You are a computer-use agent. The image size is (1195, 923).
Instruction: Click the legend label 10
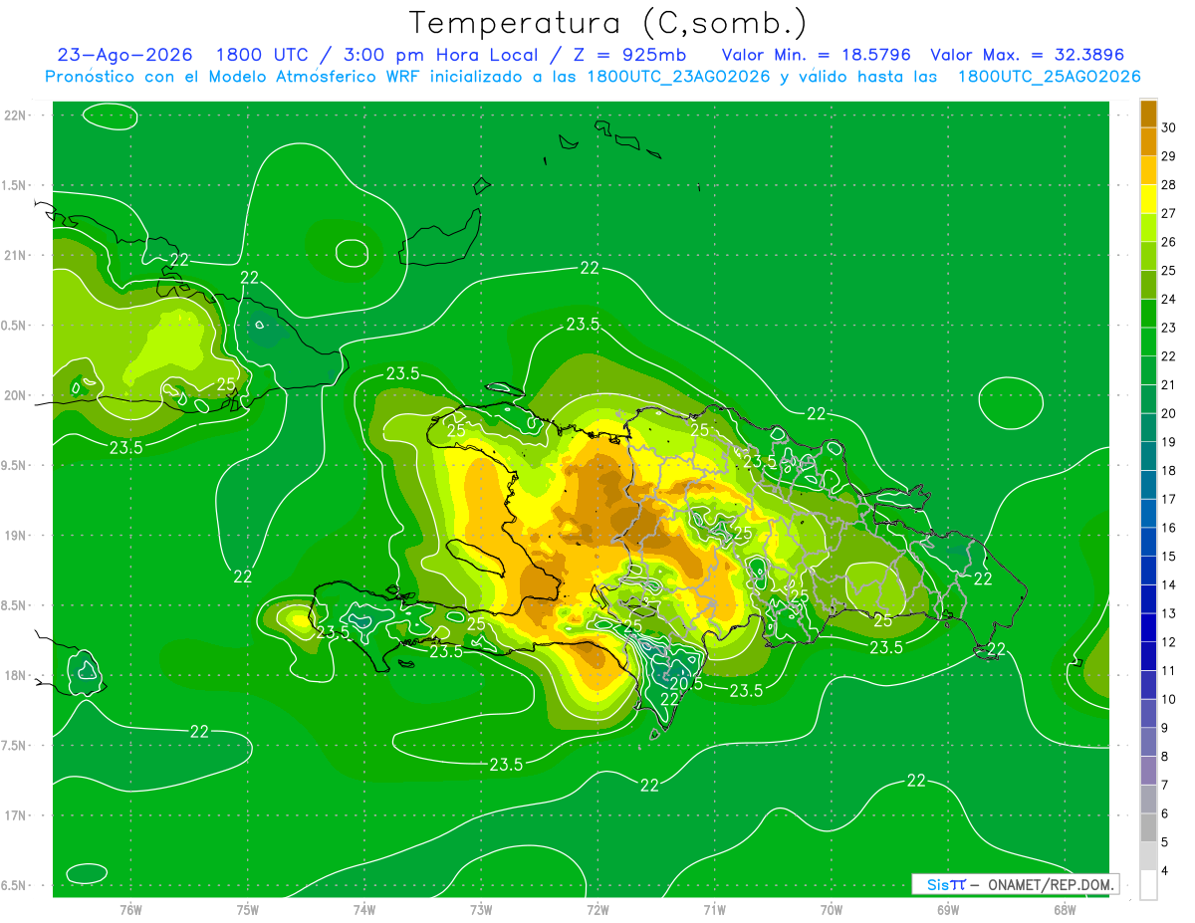coord(1168,700)
